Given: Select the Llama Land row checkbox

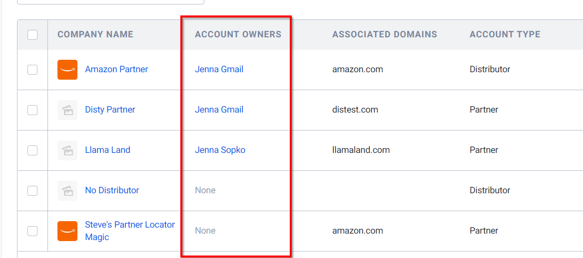Looking at the screenshot, I should [32, 150].
